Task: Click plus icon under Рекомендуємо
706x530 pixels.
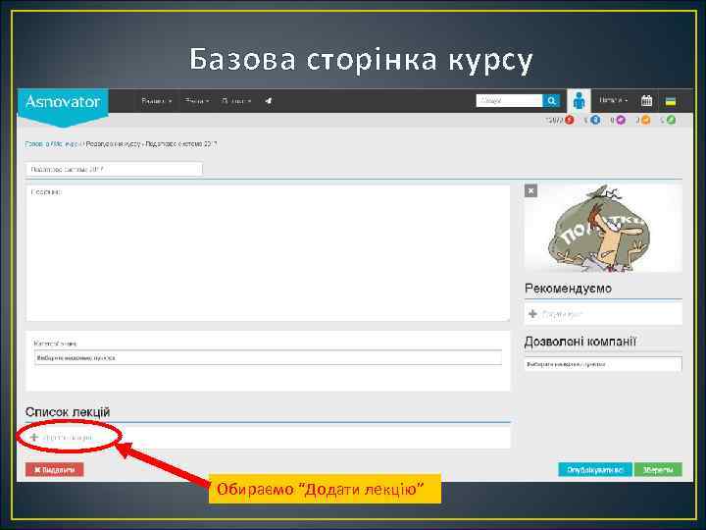Action: pyautogui.click(x=532, y=314)
